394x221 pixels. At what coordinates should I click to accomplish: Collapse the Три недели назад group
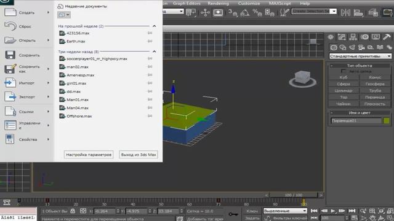tap(155, 52)
